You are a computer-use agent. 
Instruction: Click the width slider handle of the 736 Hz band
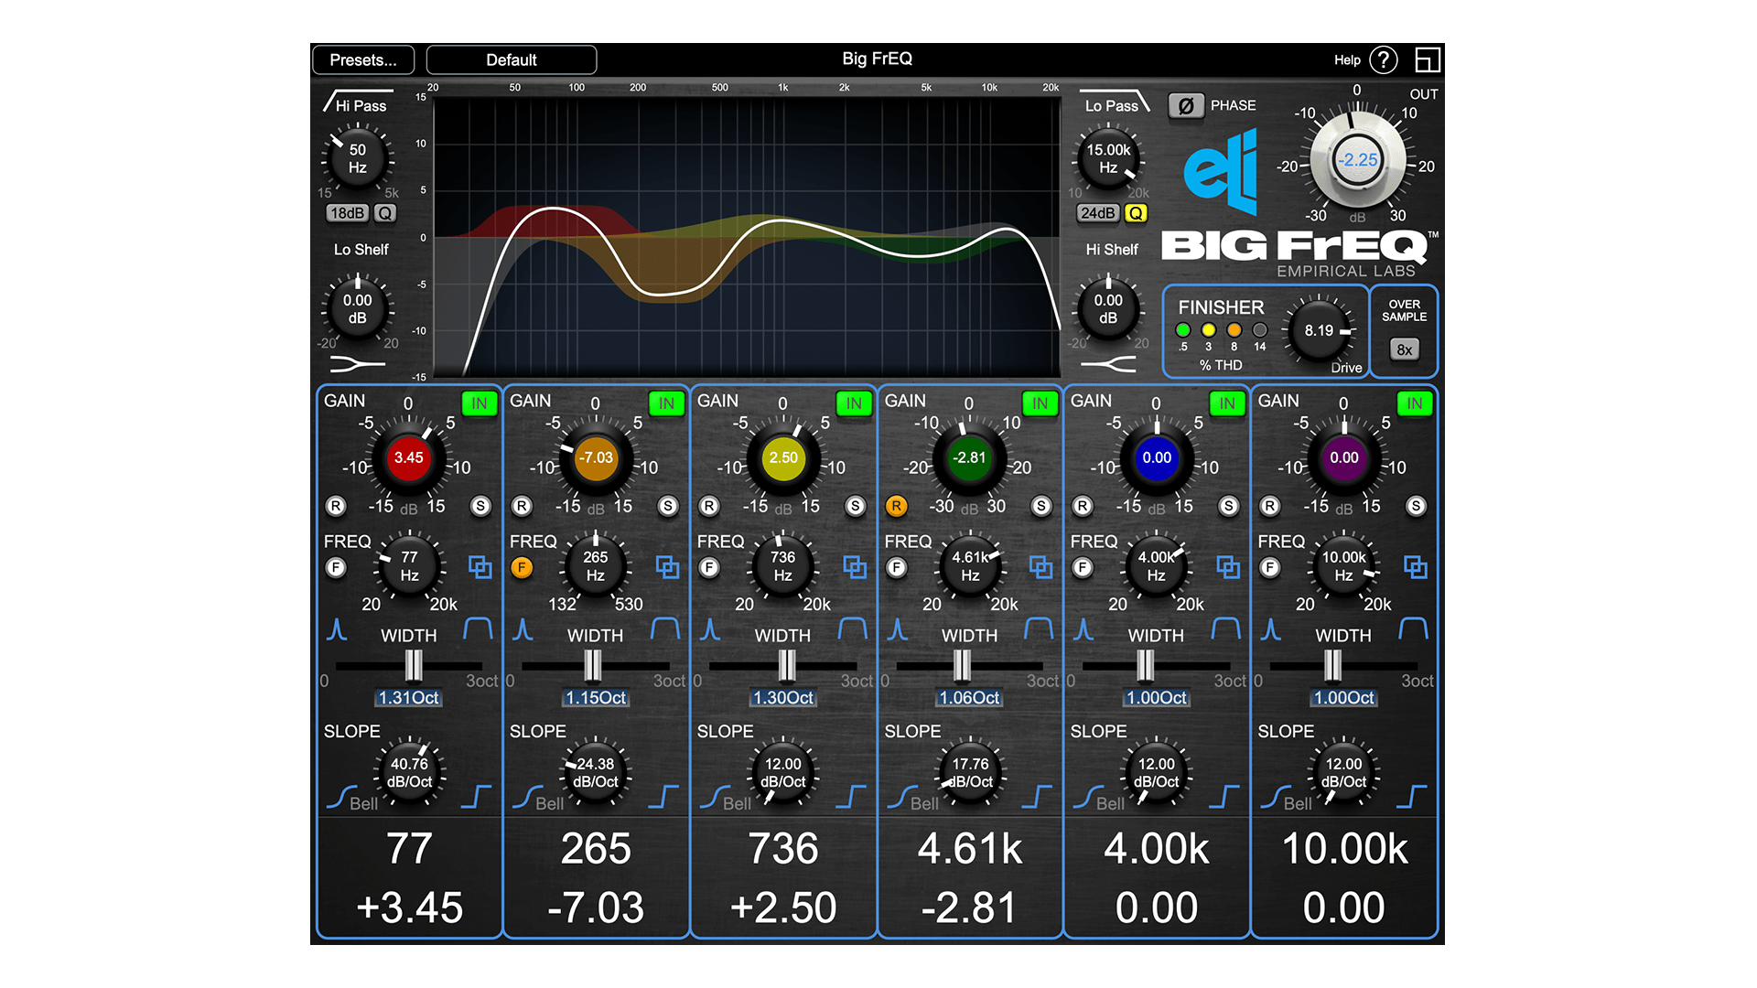pos(786,666)
